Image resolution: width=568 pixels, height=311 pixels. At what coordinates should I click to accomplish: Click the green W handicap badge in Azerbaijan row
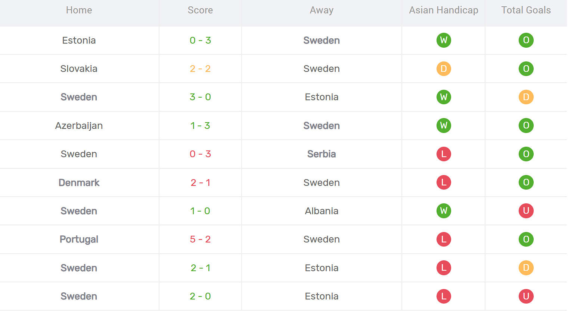tap(444, 126)
